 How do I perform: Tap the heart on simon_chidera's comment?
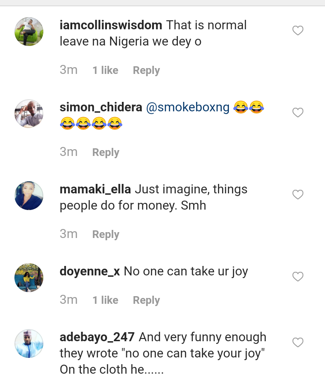[298, 113]
